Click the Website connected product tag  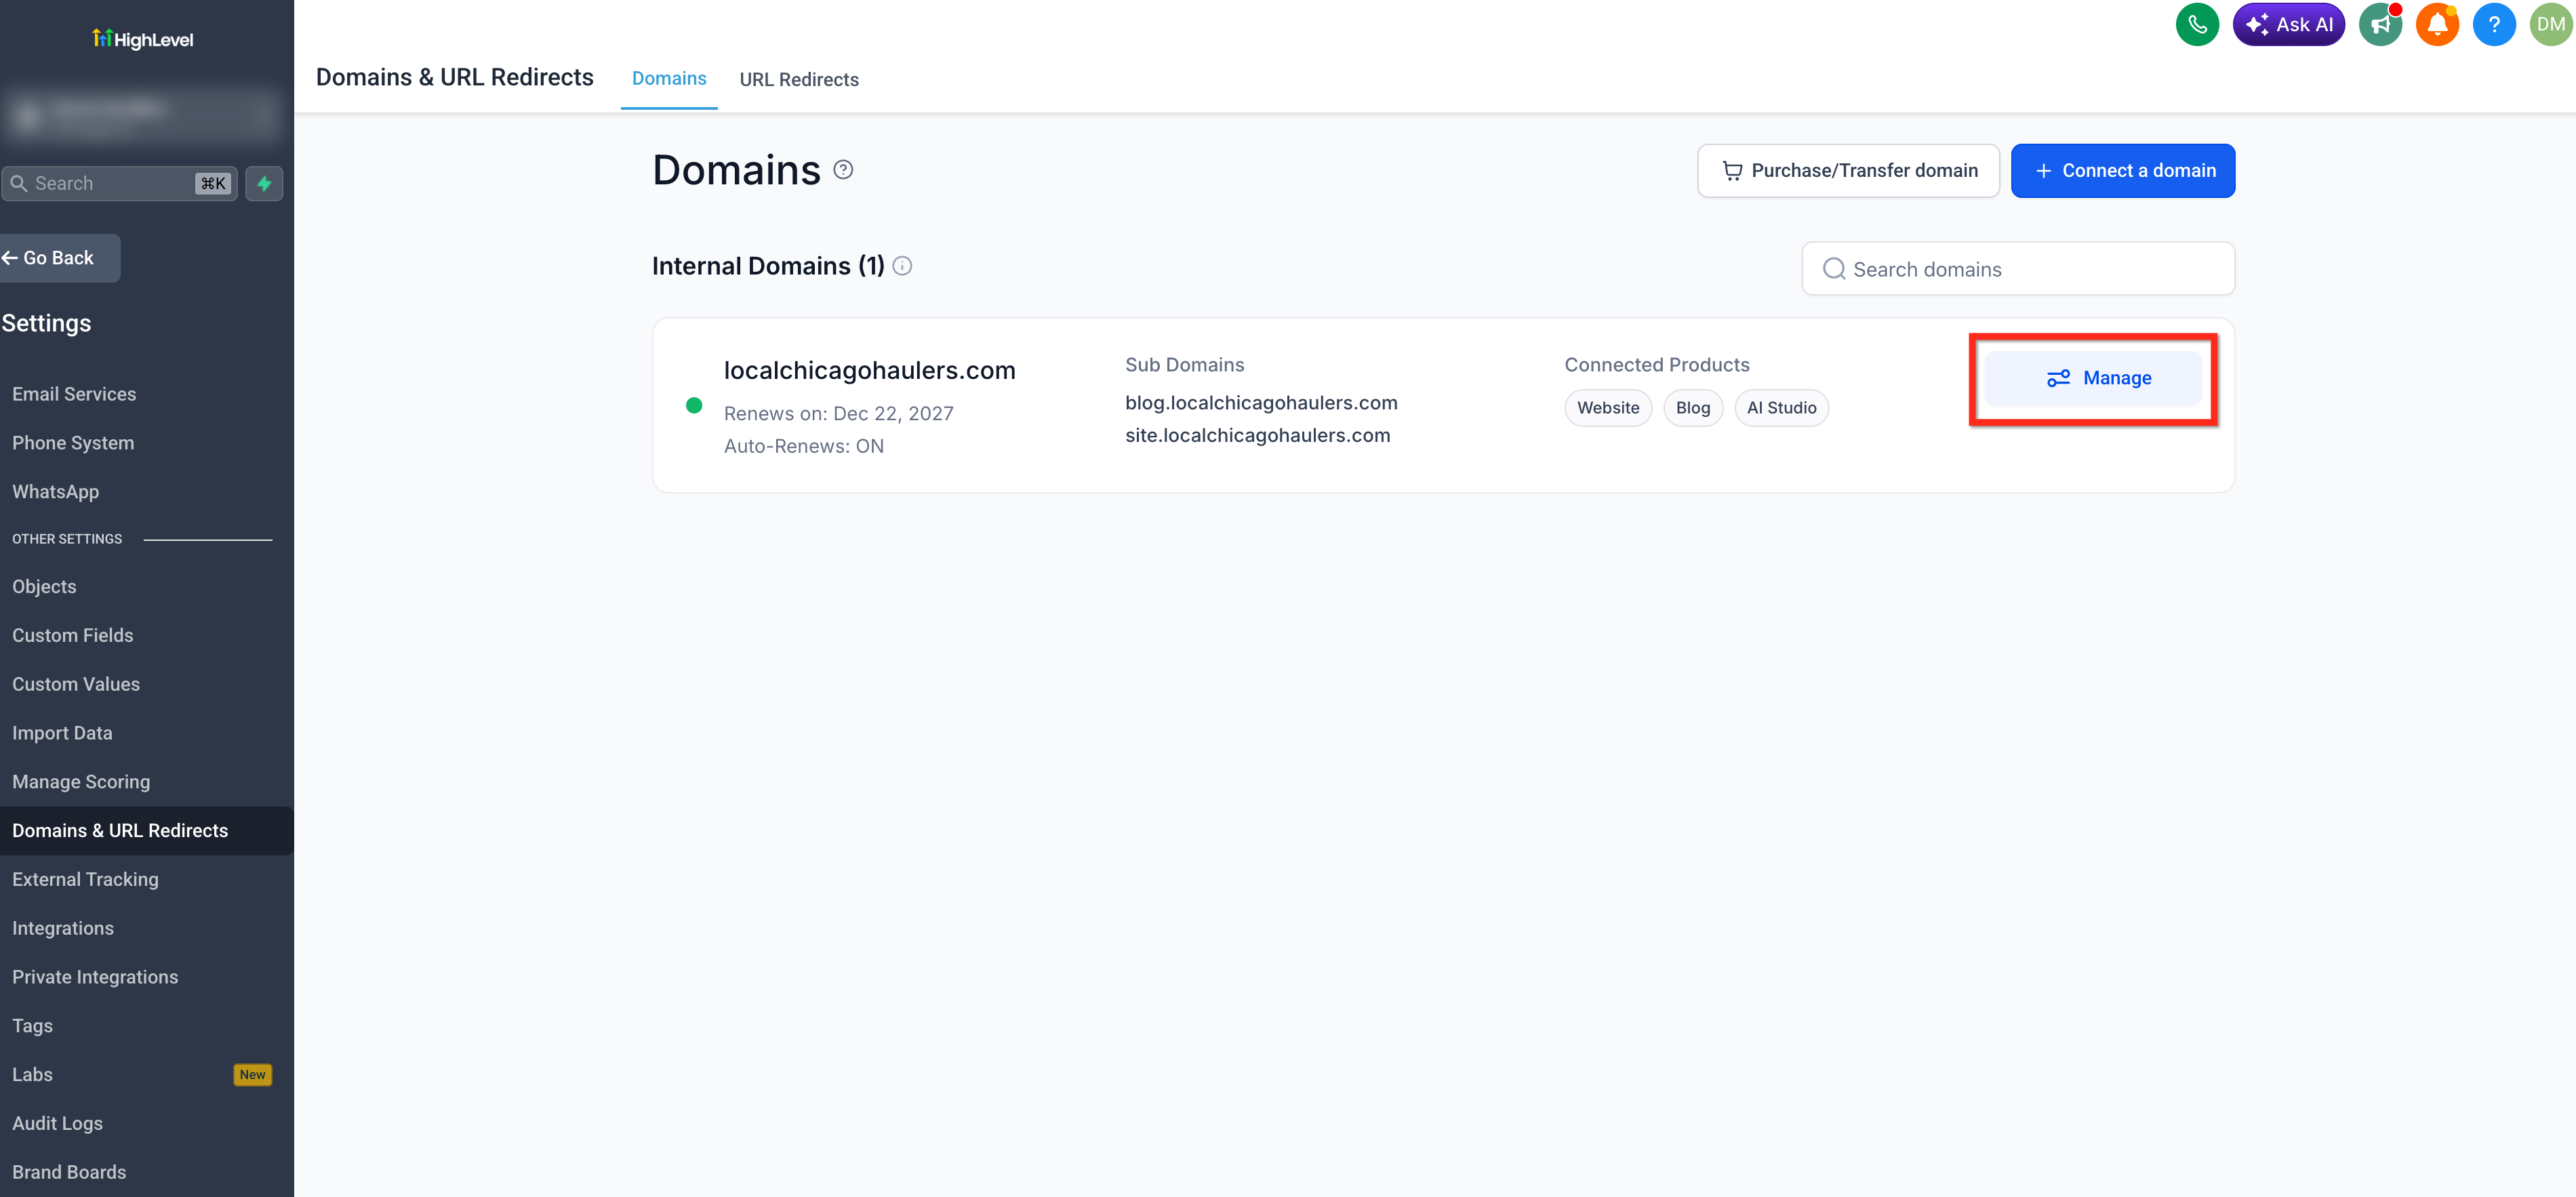(x=1608, y=408)
